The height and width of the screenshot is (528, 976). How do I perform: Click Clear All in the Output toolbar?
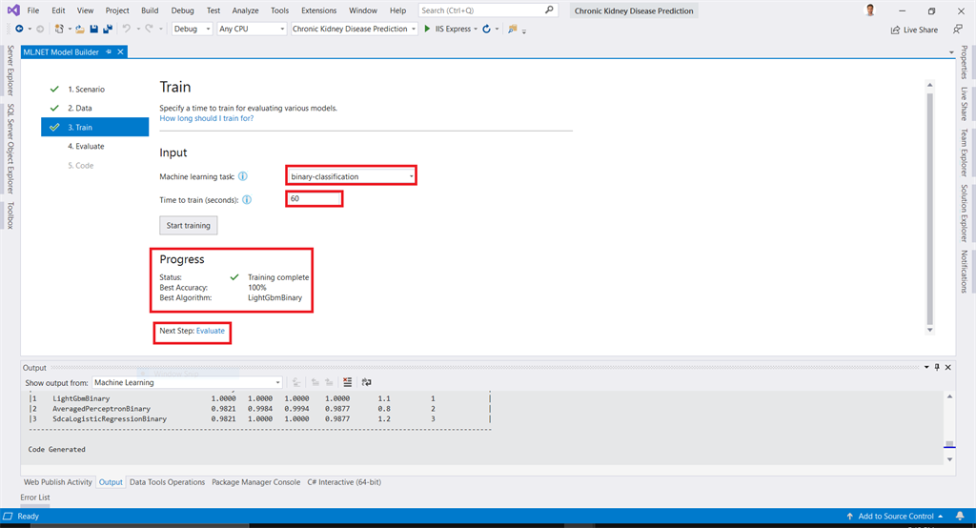pyautogui.click(x=347, y=382)
